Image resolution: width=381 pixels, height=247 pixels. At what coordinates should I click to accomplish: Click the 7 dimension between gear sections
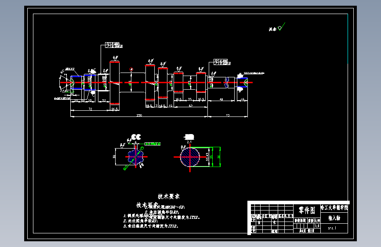156,106
